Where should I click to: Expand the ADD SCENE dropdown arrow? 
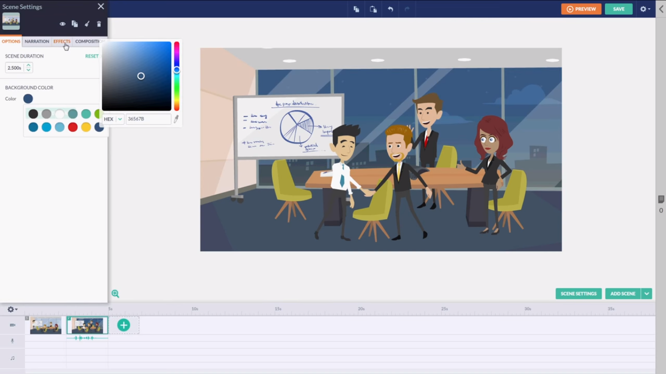[646, 294]
